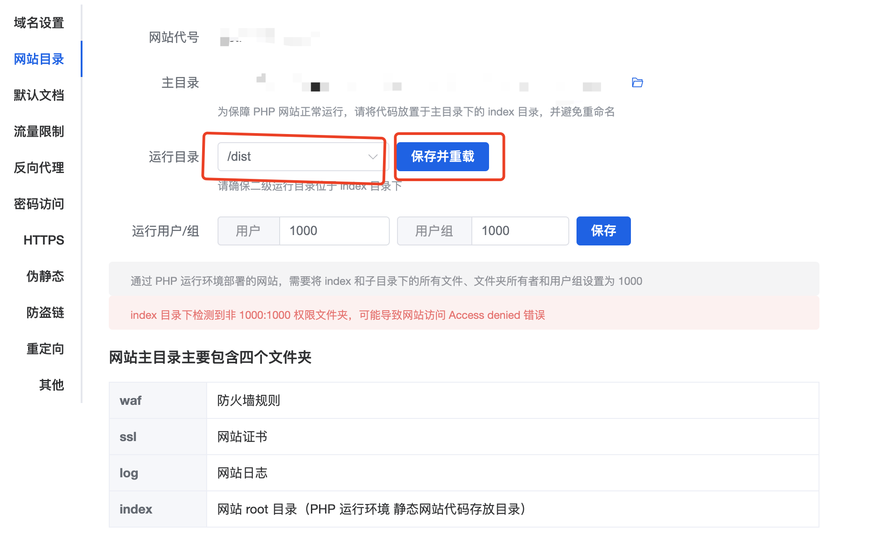Open the 重定向 settings page
Screen dimensions: 882x557
[45, 349]
